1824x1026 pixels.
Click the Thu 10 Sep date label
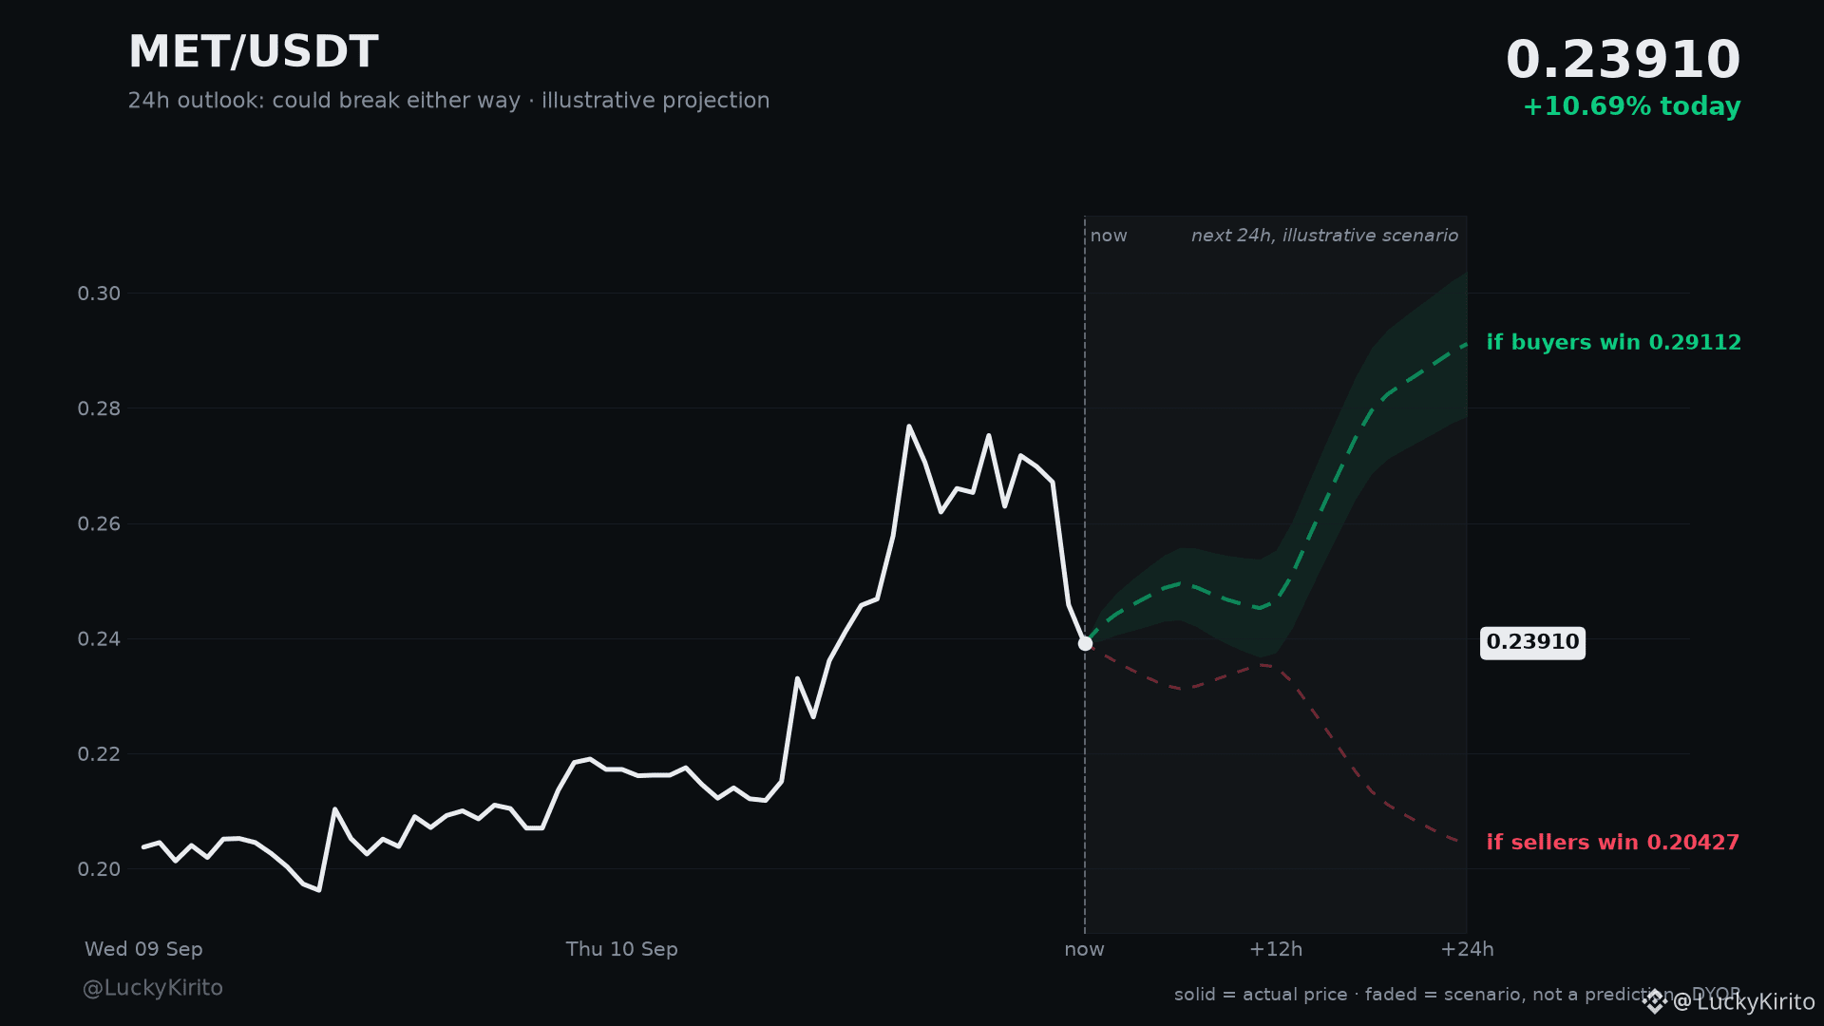click(x=621, y=949)
